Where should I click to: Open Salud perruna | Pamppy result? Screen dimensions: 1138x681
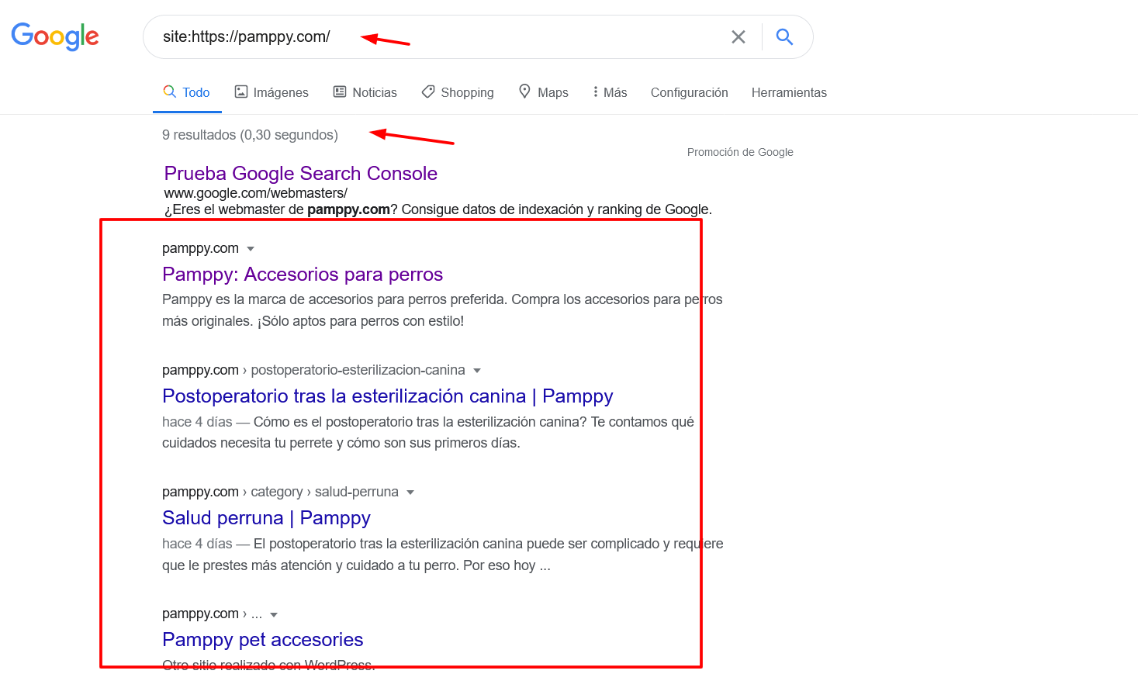click(266, 518)
